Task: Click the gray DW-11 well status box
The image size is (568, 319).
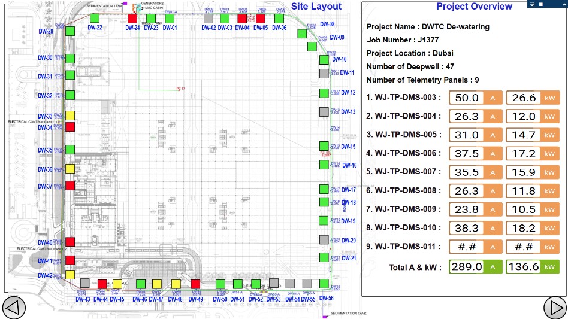Action: pyautogui.click(x=324, y=74)
